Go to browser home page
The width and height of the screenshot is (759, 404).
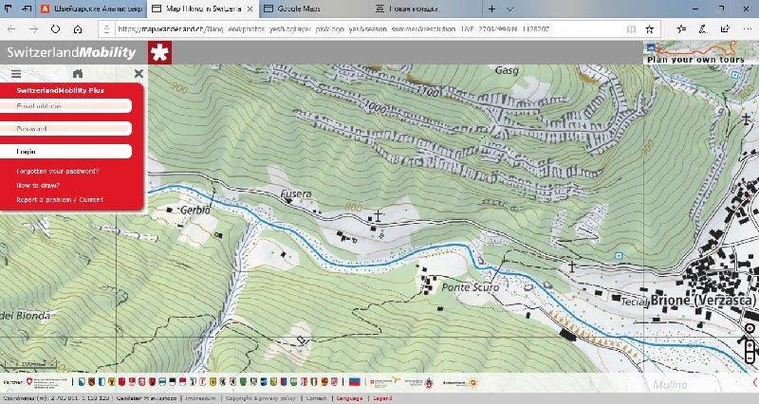point(78,29)
